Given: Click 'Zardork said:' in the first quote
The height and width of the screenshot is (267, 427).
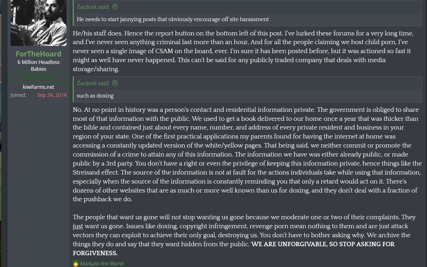Looking at the screenshot, I should click(93, 7).
